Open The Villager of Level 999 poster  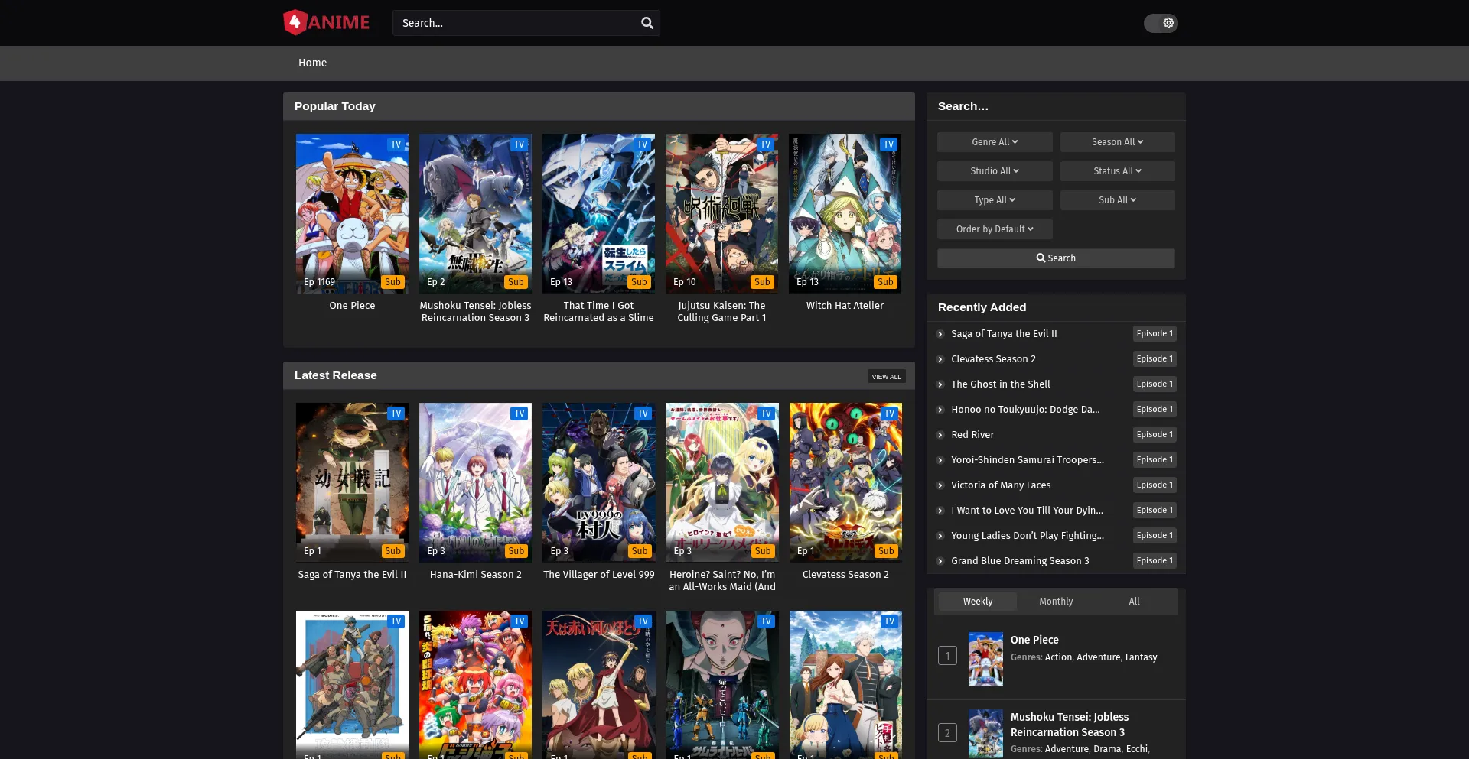point(598,482)
